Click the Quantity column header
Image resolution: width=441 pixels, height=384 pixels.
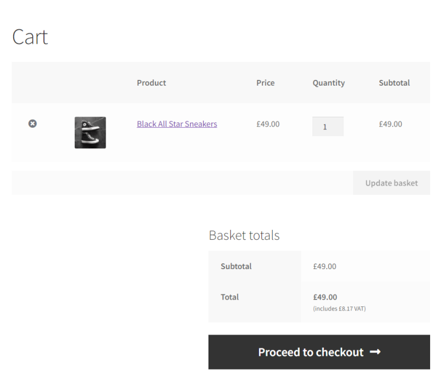coord(328,83)
